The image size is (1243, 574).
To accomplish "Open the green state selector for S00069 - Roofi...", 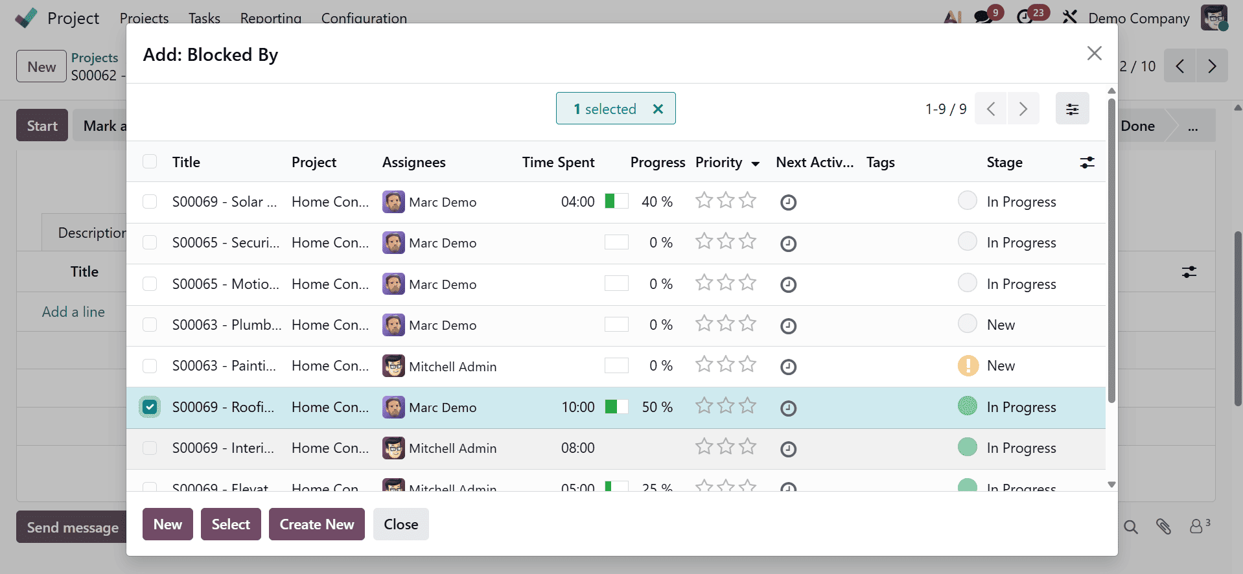I will coord(967,406).
